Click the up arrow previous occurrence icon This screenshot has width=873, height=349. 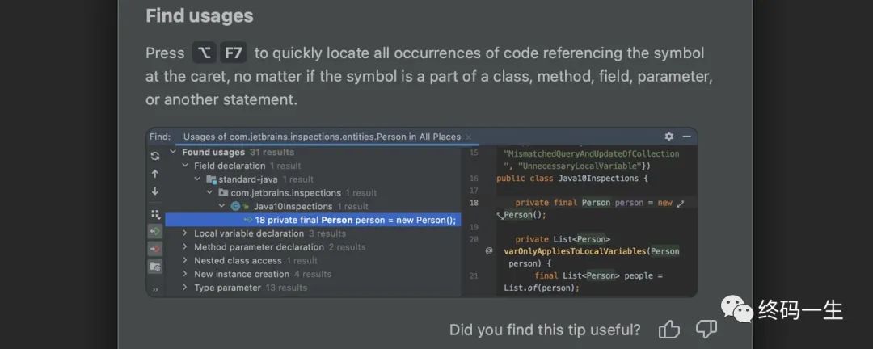pos(155,174)
